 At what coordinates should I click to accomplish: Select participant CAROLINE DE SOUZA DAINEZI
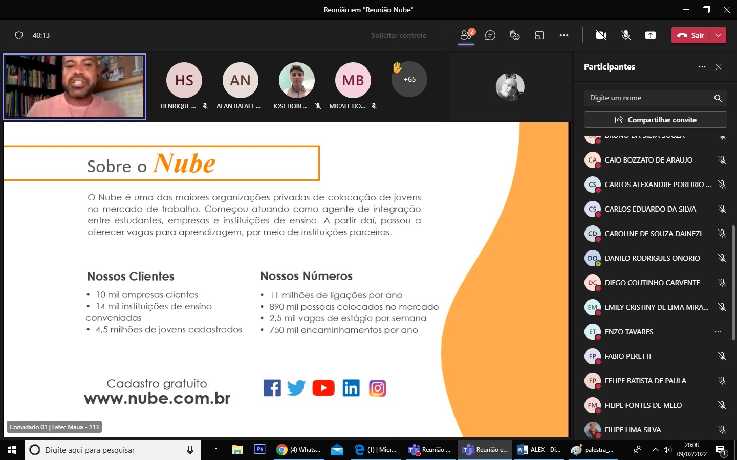coord(656,234)
